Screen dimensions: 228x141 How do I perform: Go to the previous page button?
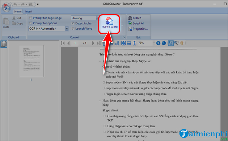[x=68, y=43]
